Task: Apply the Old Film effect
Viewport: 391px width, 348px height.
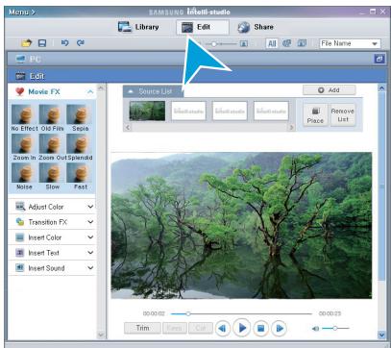Action: point(52,118)
